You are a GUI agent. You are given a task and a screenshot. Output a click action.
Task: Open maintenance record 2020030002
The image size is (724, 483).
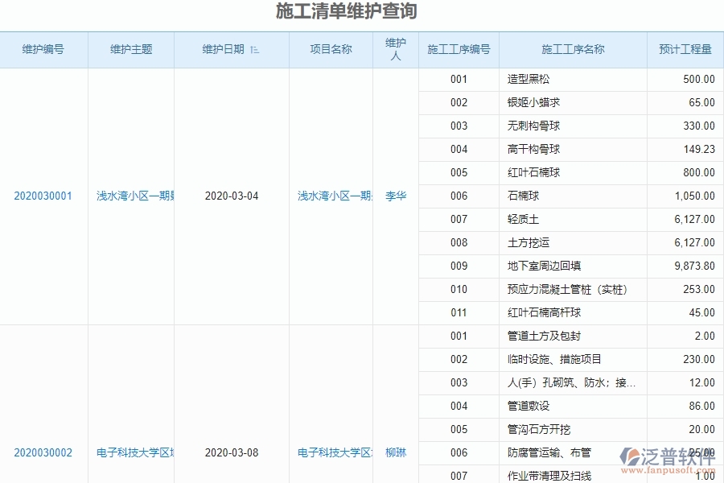(x=43, y=452)
